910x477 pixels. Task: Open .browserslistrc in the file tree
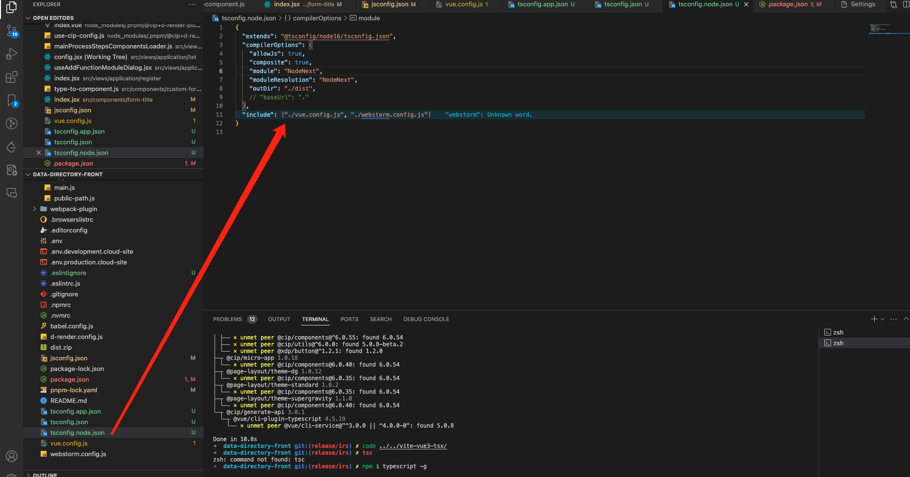click(72, 219)
